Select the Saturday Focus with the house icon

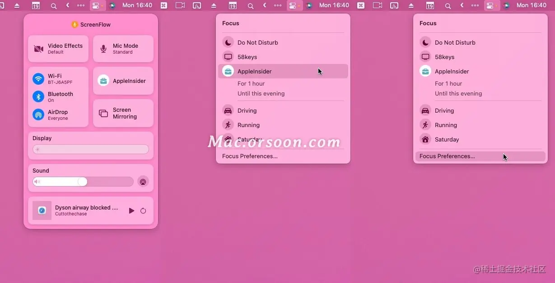tap(480, 139)
